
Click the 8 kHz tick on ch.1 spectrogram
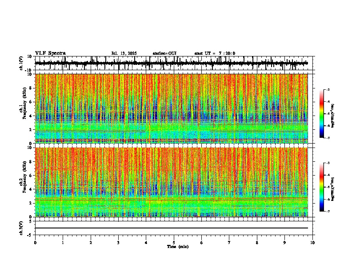click(x=31, y=88)
